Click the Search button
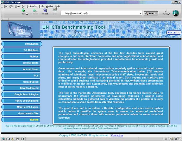 (x=151, y=14)
